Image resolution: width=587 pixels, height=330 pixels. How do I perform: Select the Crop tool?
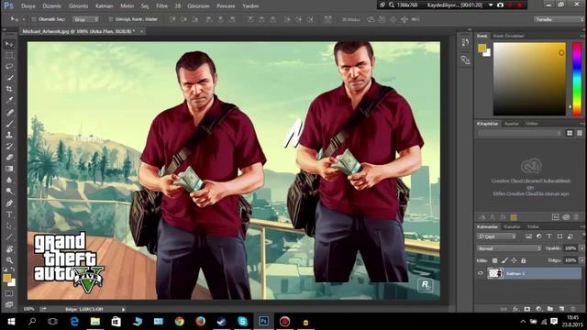[x=9, y=89]
